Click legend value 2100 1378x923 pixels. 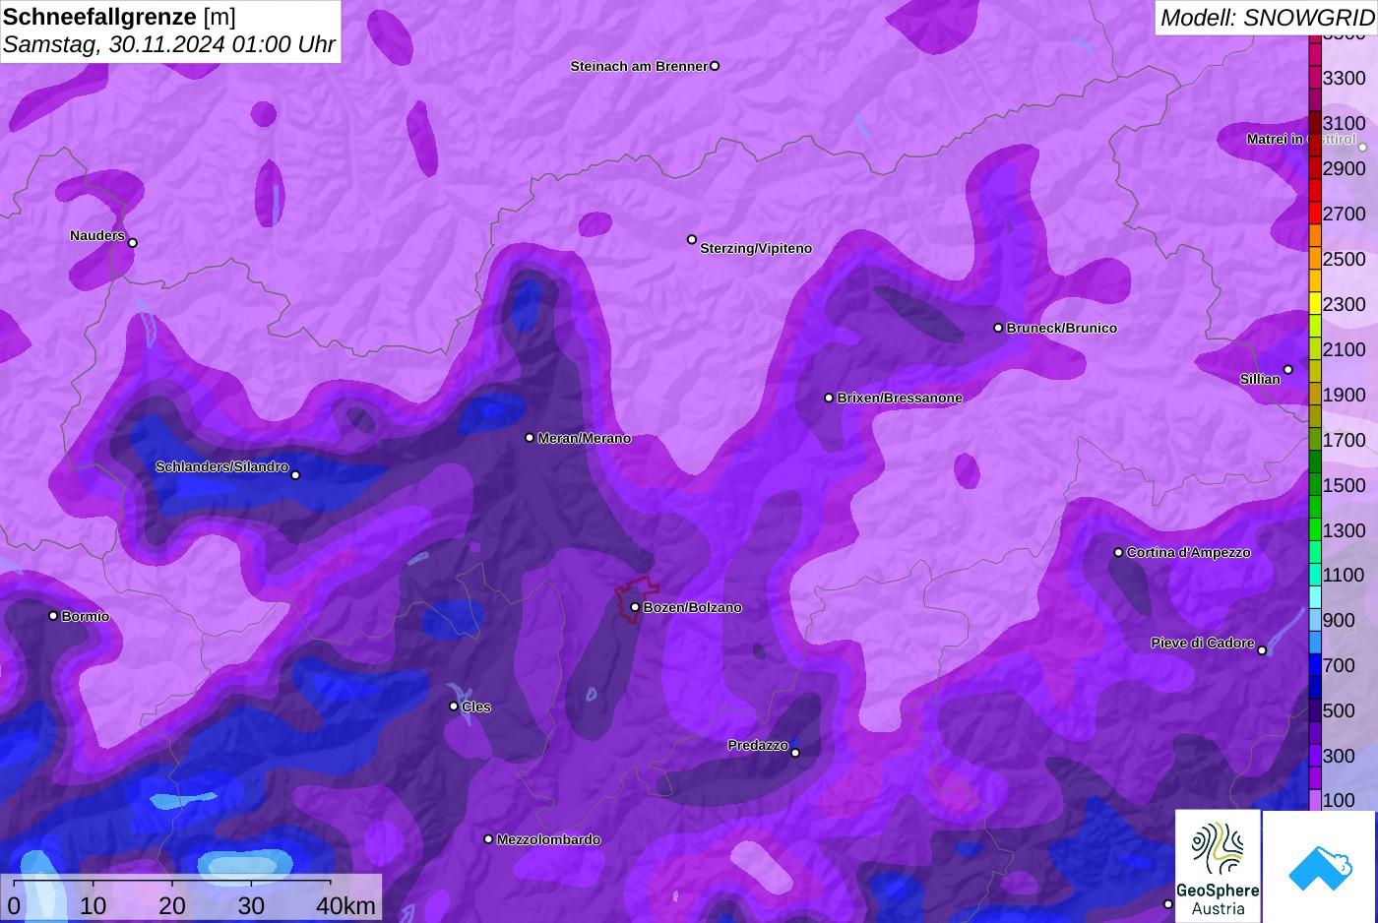(1345, 349)
